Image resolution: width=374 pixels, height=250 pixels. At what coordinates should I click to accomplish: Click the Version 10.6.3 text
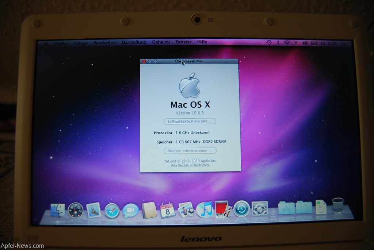point(190,113)
